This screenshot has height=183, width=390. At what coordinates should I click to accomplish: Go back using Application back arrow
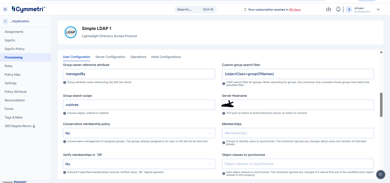[5, 21]
